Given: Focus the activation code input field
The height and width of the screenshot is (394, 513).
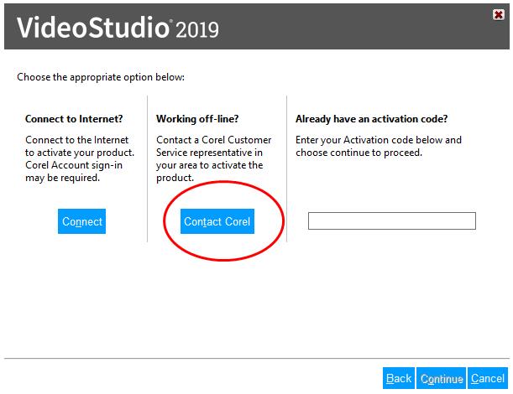Looking at the screenshot, I should 392,220.
